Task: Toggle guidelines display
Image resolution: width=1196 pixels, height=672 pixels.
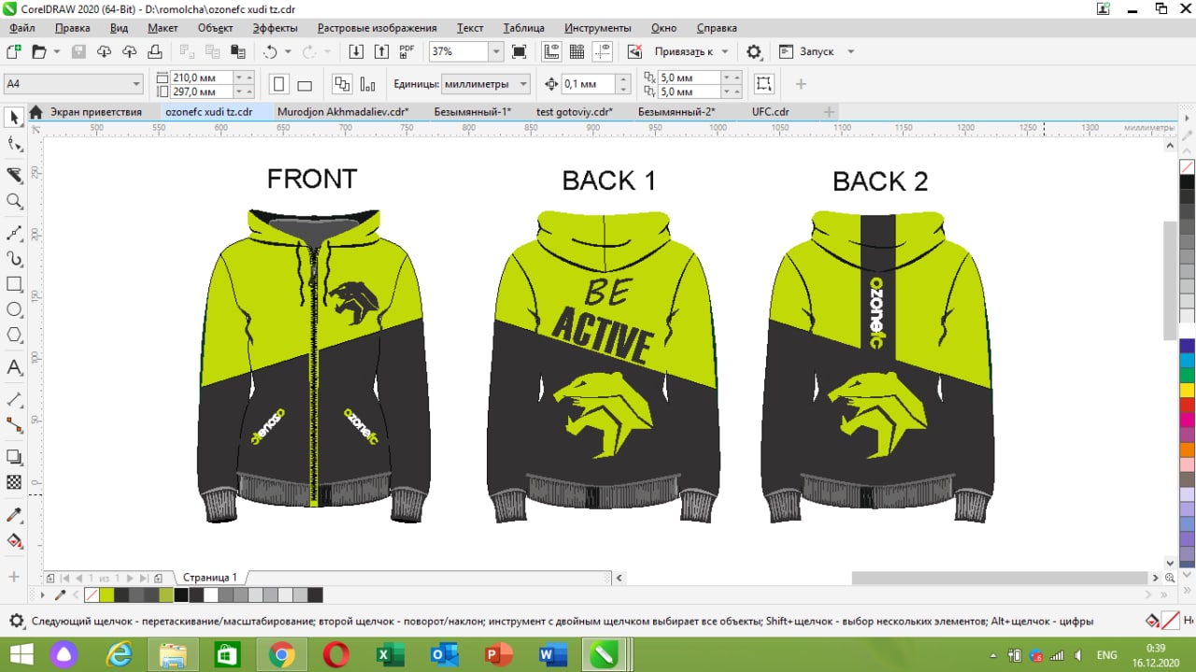Action: tap(602, 51)
